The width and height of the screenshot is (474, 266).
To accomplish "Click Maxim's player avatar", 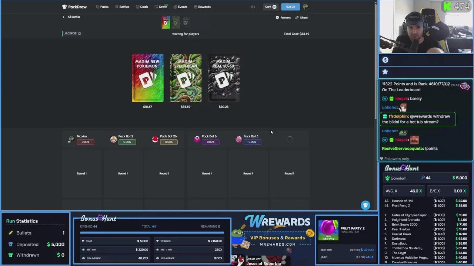I will (71, 139).
